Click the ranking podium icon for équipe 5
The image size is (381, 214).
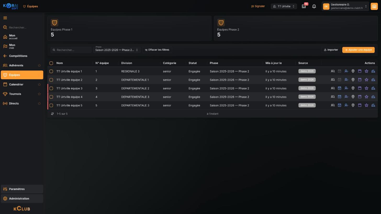coord(373,106)
